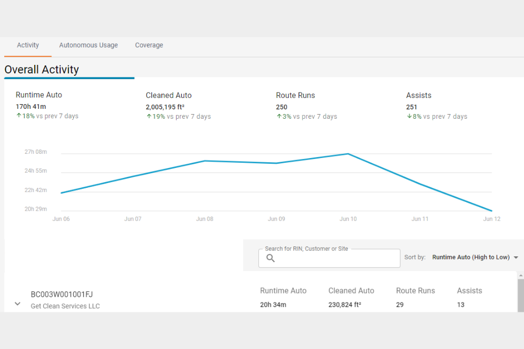Click the 20h 34m robot runtime value
Image resolution: width=524 pixels, height=349 pixels.
coord(273,305)
